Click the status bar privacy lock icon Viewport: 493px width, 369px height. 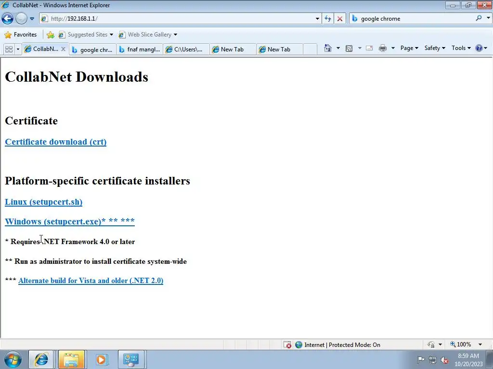tap(431, 344)
